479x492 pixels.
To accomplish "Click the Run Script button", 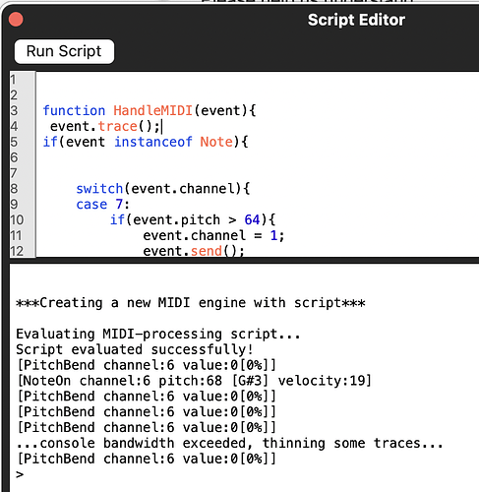I will (64, 51).
